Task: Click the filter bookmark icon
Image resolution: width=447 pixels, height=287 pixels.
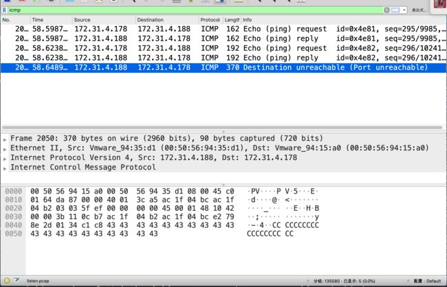Action: [x=6, y=10]
